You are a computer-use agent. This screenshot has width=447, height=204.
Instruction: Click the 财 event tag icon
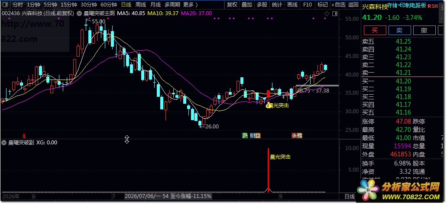pos(252,136)
